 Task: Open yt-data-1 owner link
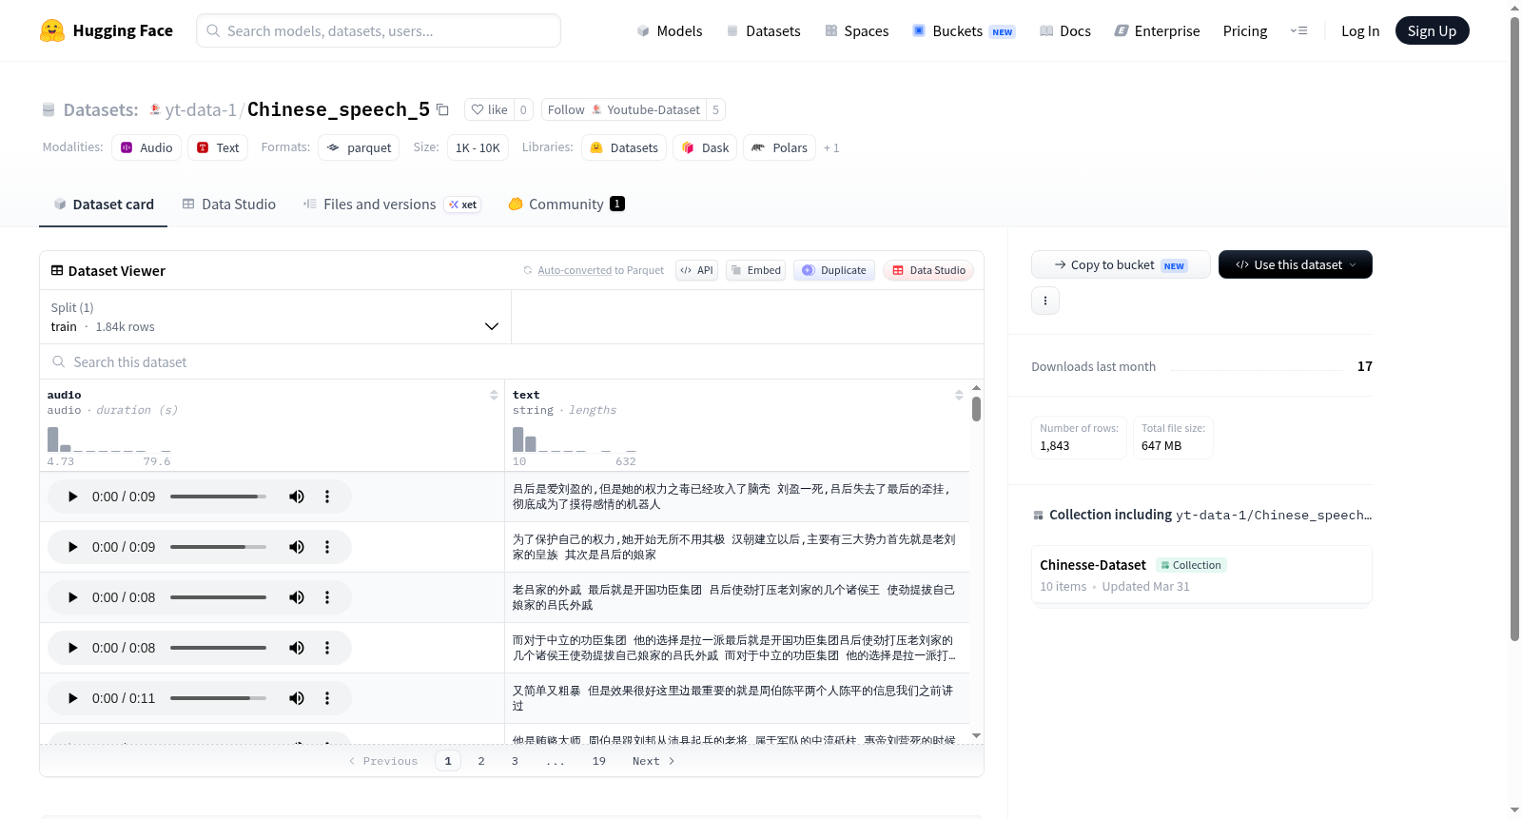201,109
